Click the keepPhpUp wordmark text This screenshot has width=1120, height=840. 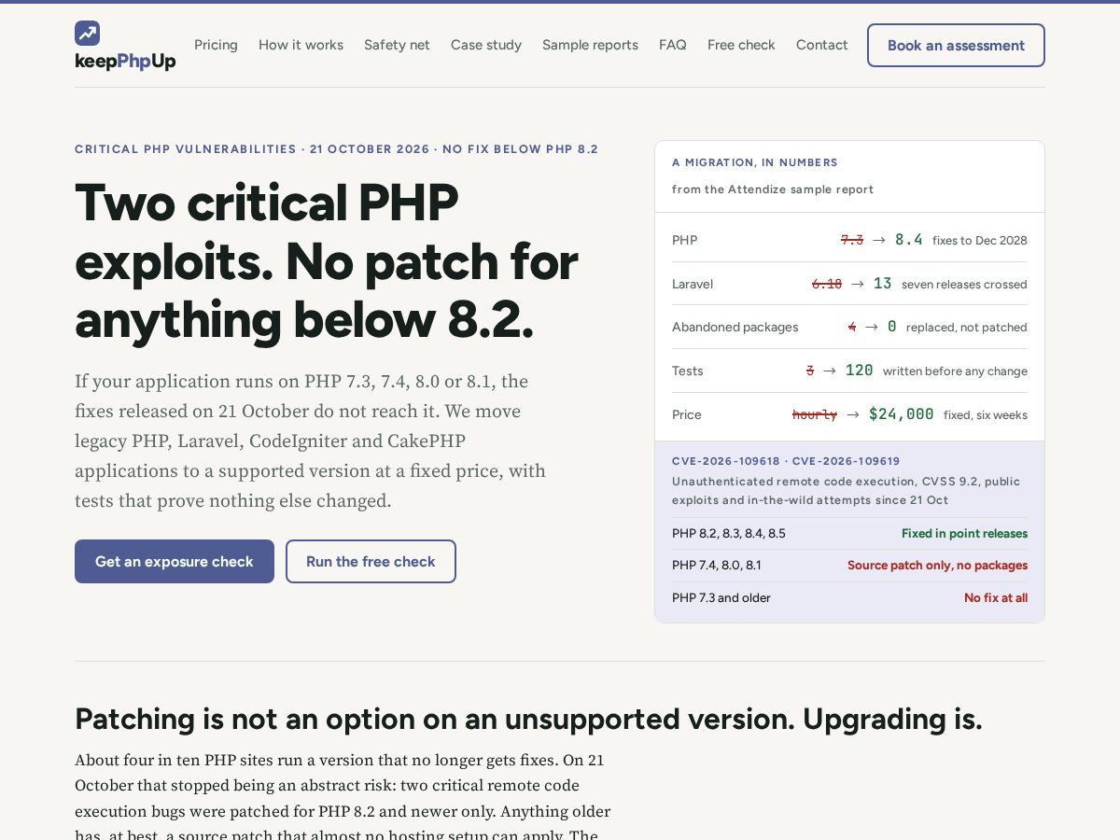125,62
